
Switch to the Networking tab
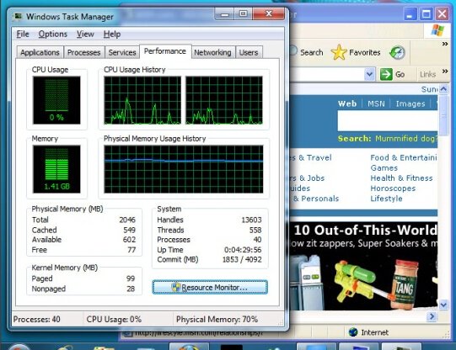click(212, 52)
